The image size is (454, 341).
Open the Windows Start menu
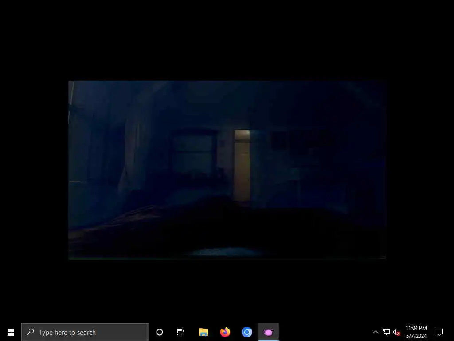click(x=11, y=332)
